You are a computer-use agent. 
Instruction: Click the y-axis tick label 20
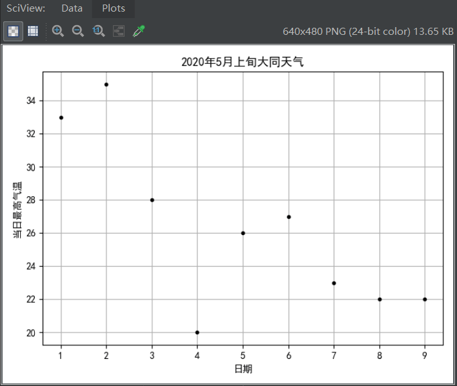tap(31, 332)
